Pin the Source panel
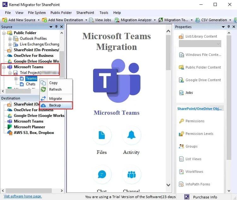This screenshot has width=237, height=200. point(56,27)
